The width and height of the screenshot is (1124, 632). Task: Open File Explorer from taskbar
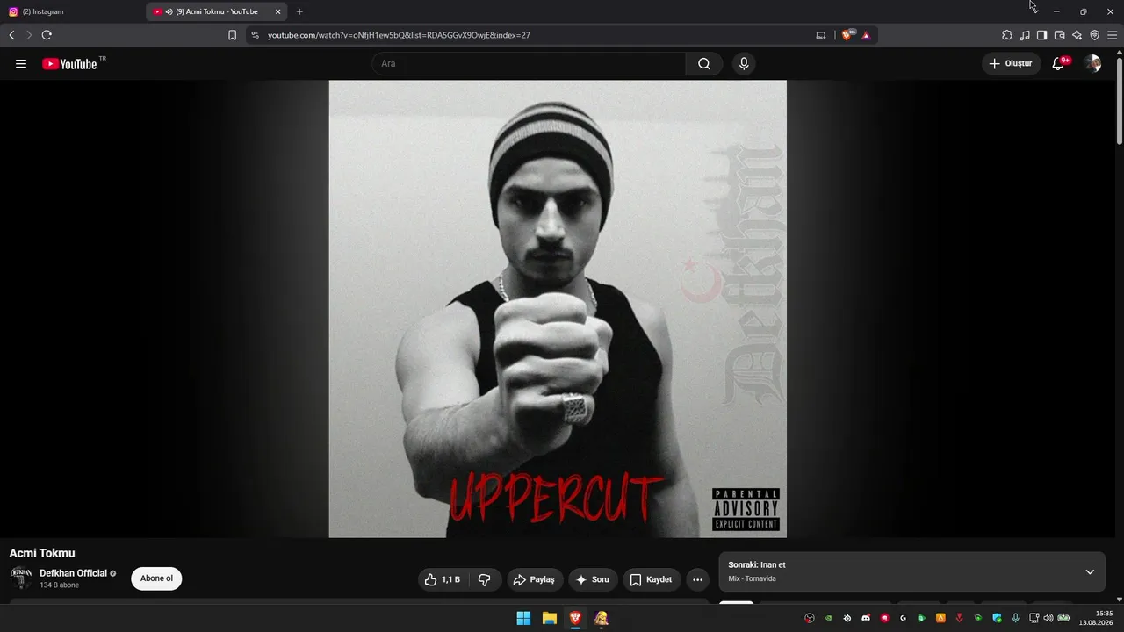tap(549, 618)
